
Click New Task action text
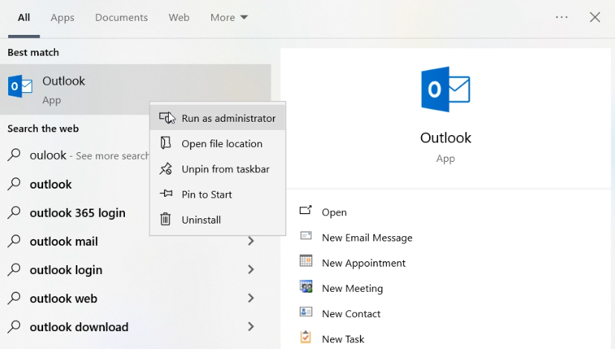pos(343,339)
